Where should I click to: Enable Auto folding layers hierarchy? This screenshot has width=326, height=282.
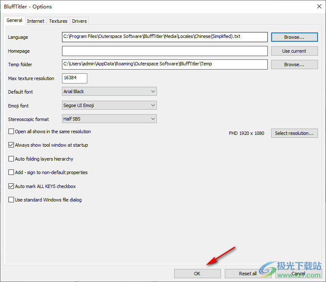11,159
